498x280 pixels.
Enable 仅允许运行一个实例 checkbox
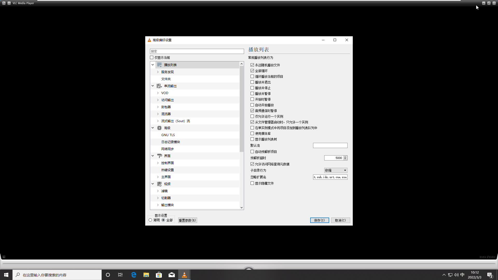252,116
